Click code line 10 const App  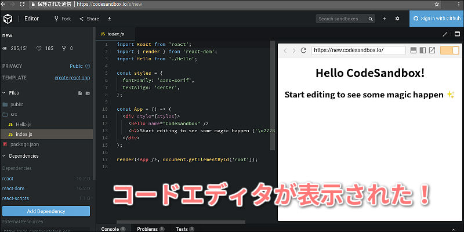coord(144,109)
